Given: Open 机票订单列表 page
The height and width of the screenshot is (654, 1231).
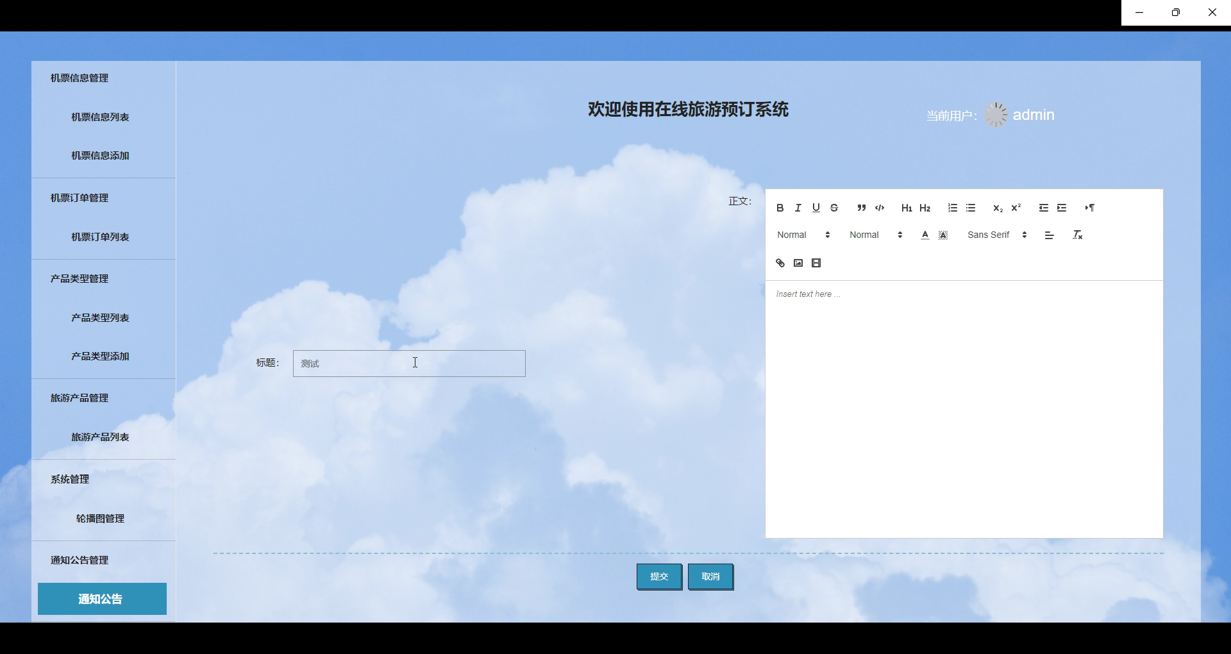Looking at the screenshot, I should coord(100,237).
